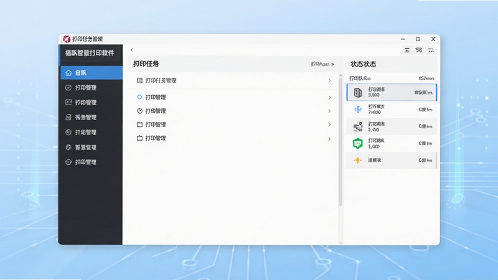Viewport: 498px width, 280px height.
Task: Expand chevron of the last task row
Action: coord(330,139)
